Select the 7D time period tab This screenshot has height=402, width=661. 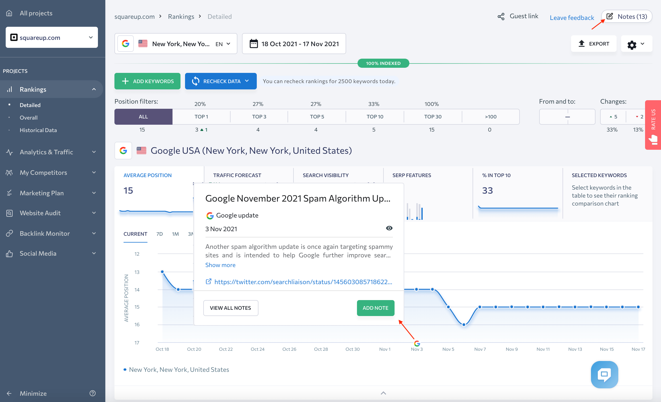tap(160, 234)
